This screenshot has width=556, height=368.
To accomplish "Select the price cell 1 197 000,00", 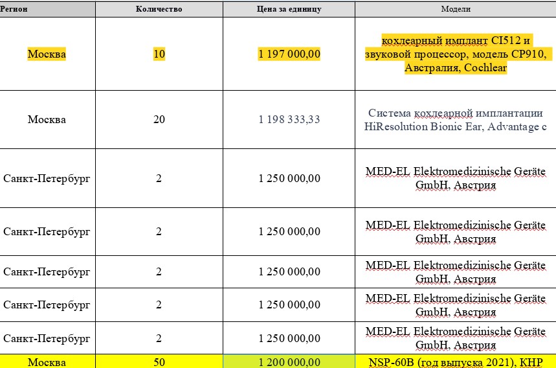I will coord(289,54).
